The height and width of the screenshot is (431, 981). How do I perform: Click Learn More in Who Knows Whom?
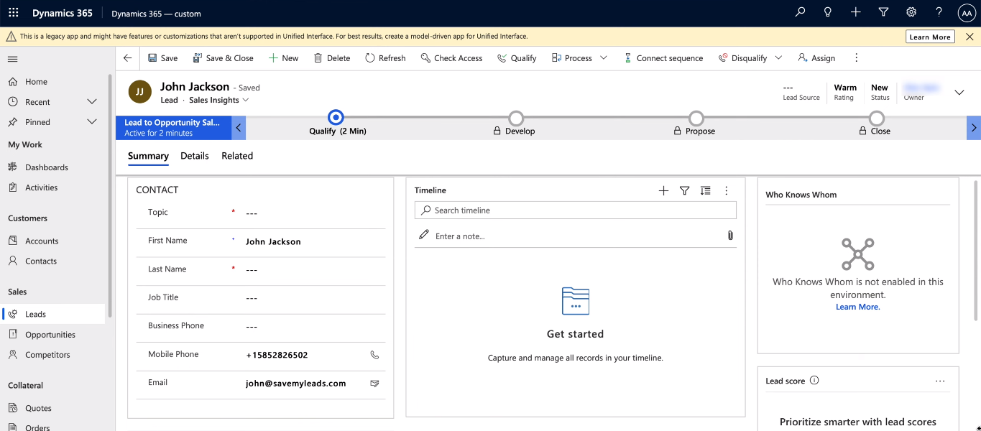(857, 307)
